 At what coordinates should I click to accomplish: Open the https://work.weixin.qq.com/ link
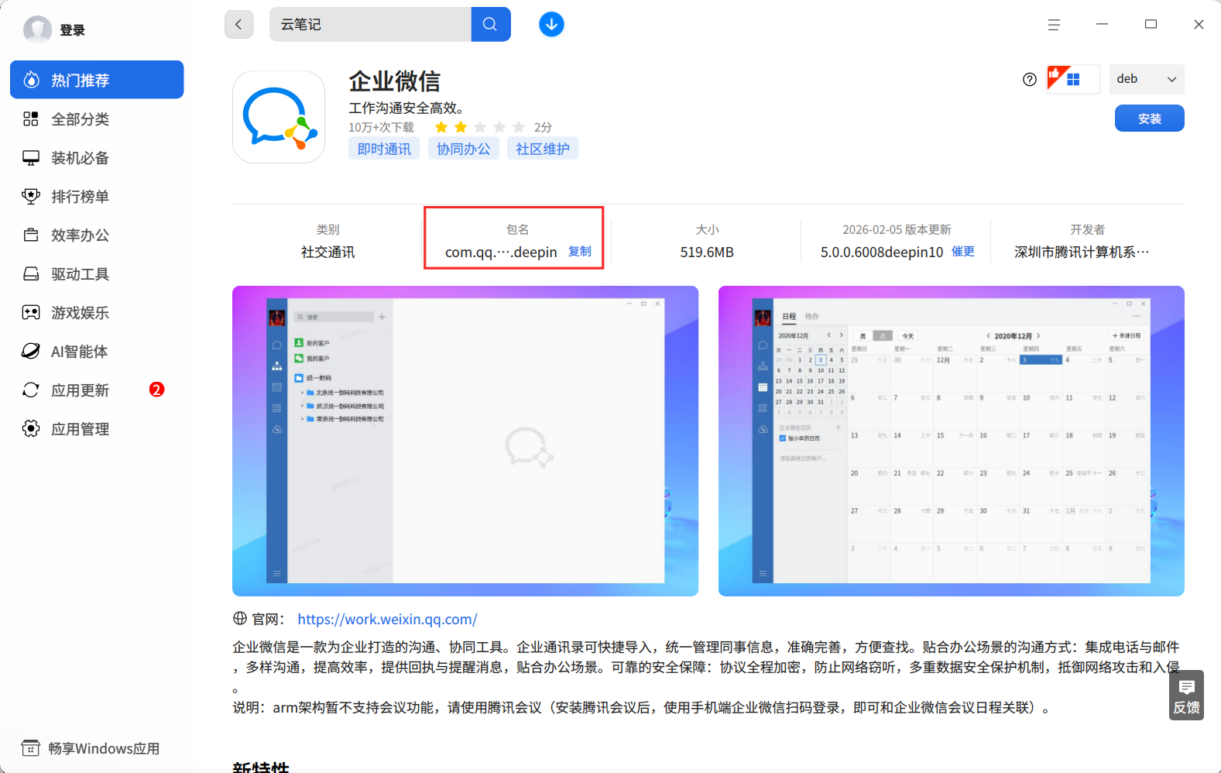coord(387,619)
